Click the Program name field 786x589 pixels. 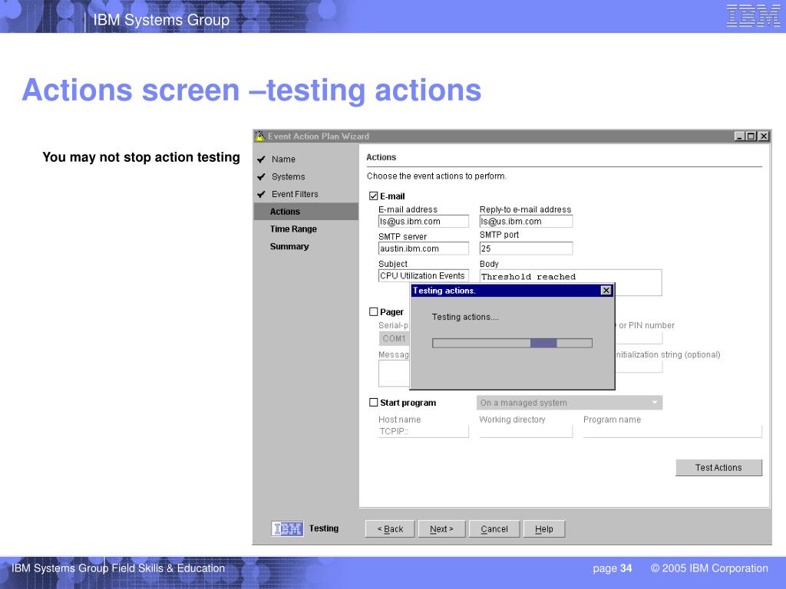[x=672, y=431]
